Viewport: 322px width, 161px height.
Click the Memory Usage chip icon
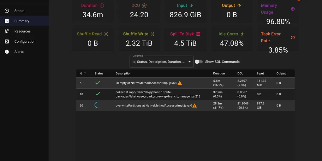293,9
